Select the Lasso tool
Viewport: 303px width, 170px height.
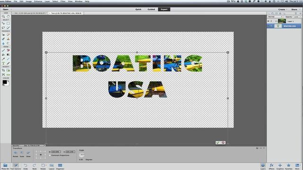coord(3,28)
